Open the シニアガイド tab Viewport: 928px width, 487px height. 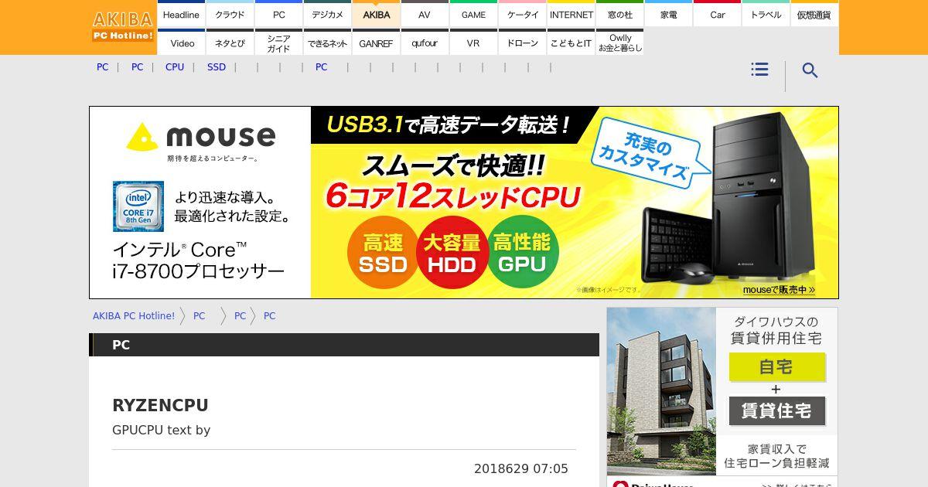coord(278,43)
